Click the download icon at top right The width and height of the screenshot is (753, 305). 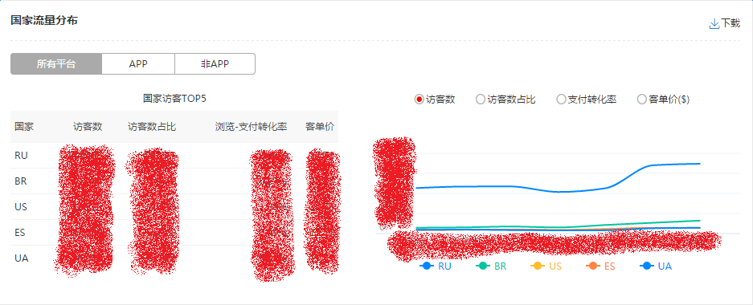pos(714,23)
